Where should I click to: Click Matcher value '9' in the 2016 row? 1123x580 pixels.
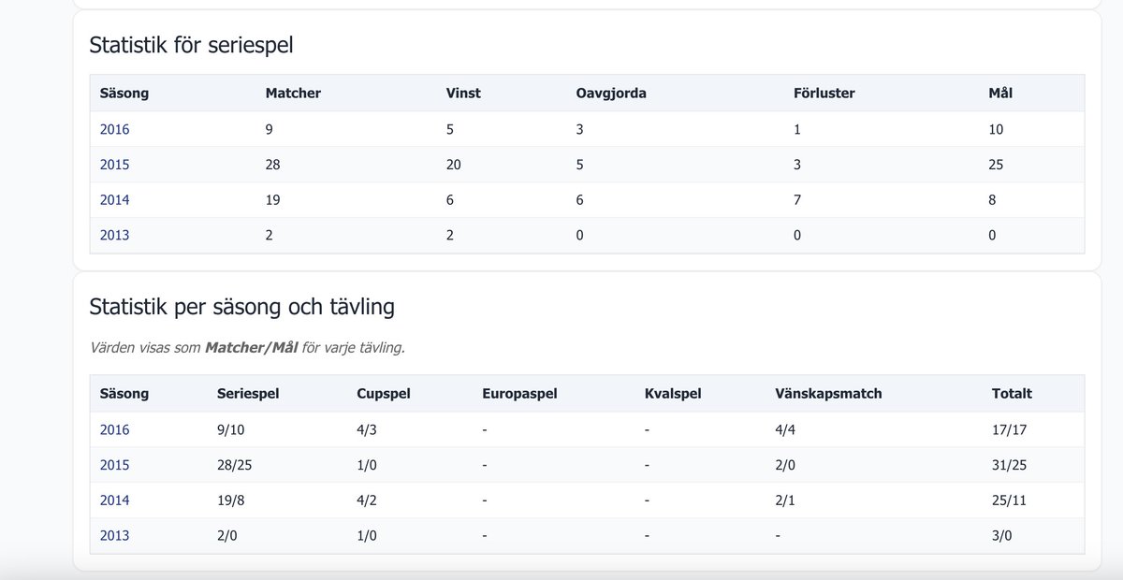pos(270,129)
